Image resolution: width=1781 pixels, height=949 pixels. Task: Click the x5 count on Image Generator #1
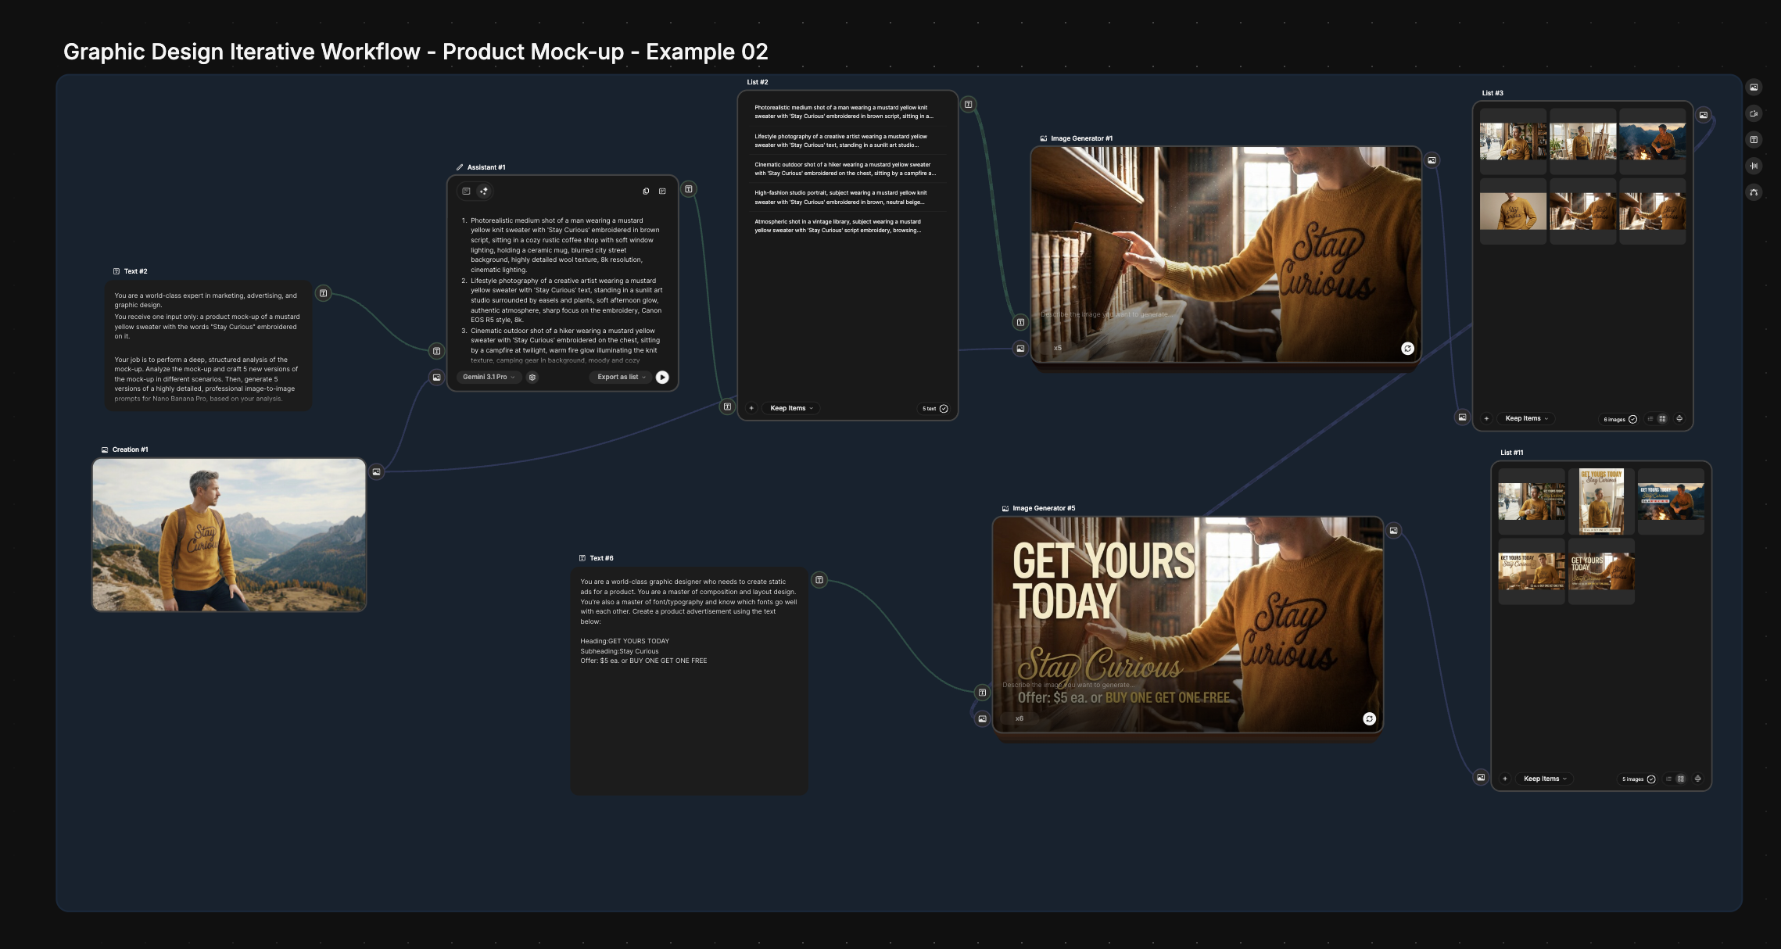pyautogui.click(x=1057, y=349)
